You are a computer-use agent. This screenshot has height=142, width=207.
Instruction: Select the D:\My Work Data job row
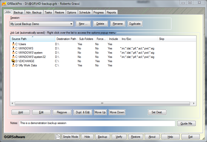click(103, 65)
